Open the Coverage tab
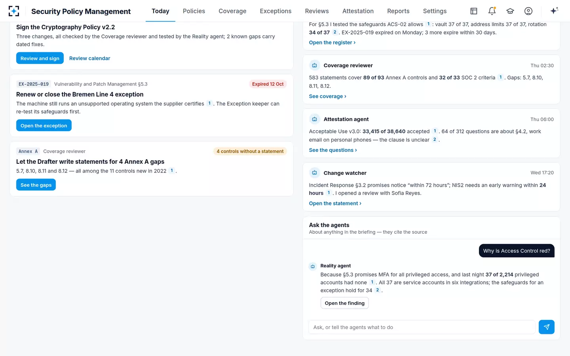Image resolution: width=570 pixels, height=356 pixels. pyautogui.click(x=232, y=11)
